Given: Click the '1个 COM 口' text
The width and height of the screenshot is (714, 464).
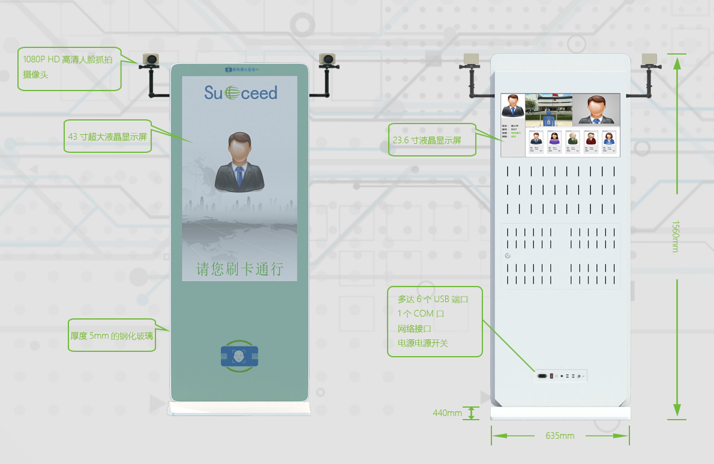Looking at the screenshot, I should [420, 314].
